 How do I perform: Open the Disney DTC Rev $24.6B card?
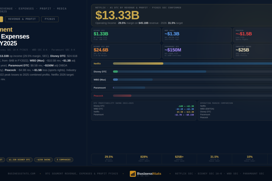coord(126,51)
